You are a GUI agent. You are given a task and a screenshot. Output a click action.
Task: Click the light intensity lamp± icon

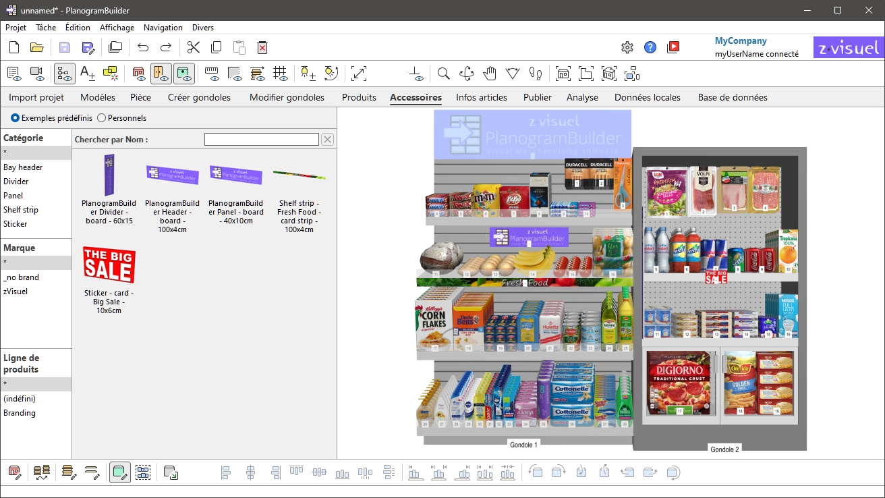click(308, 73)
